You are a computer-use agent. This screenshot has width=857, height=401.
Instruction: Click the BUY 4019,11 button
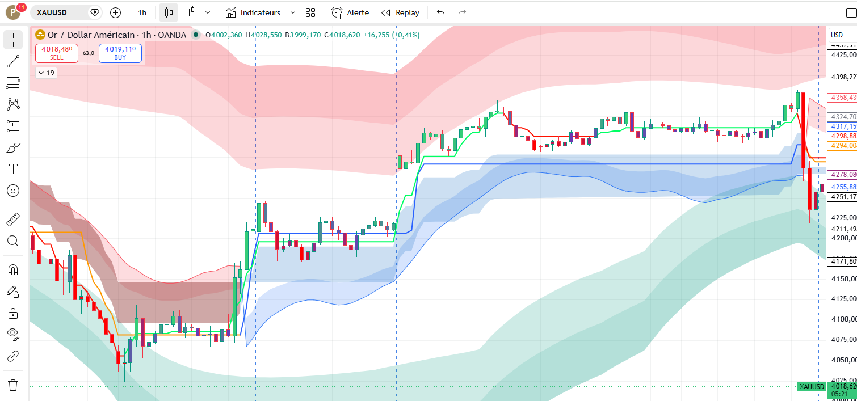[x=120, y=53]
